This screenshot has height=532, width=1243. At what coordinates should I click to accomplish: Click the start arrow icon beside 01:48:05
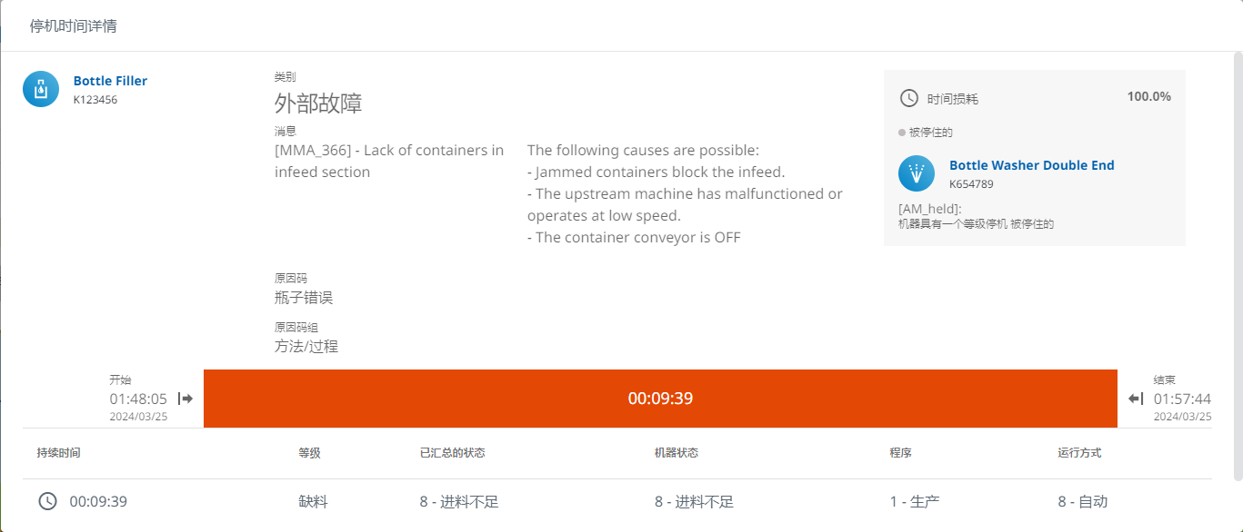coord(186,399)
